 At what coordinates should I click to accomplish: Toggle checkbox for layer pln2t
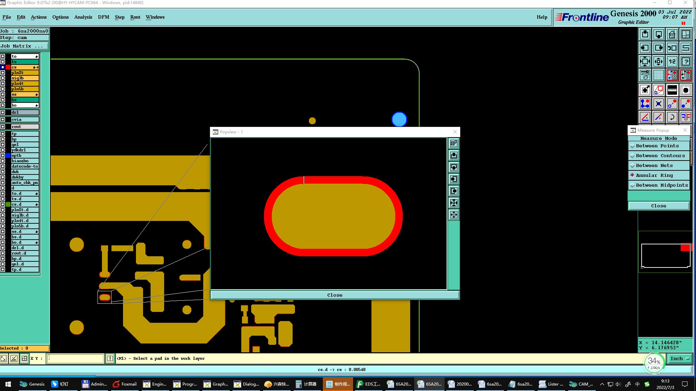point(3,73)
